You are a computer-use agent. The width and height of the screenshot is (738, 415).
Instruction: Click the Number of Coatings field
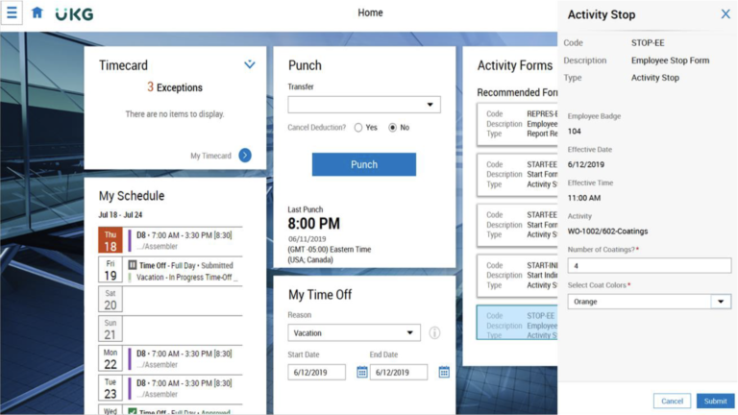pos(649,265)
